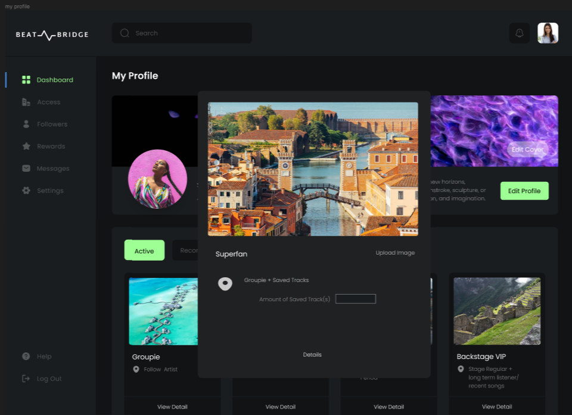Viewport: 572px width, 415px height.
Task: Open the user avatar in header
Action: tap(548, 33)
